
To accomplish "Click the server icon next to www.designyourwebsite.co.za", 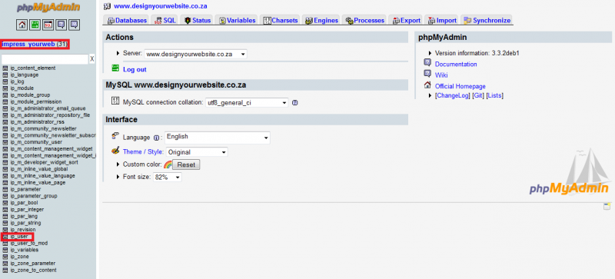I will 107,6.
